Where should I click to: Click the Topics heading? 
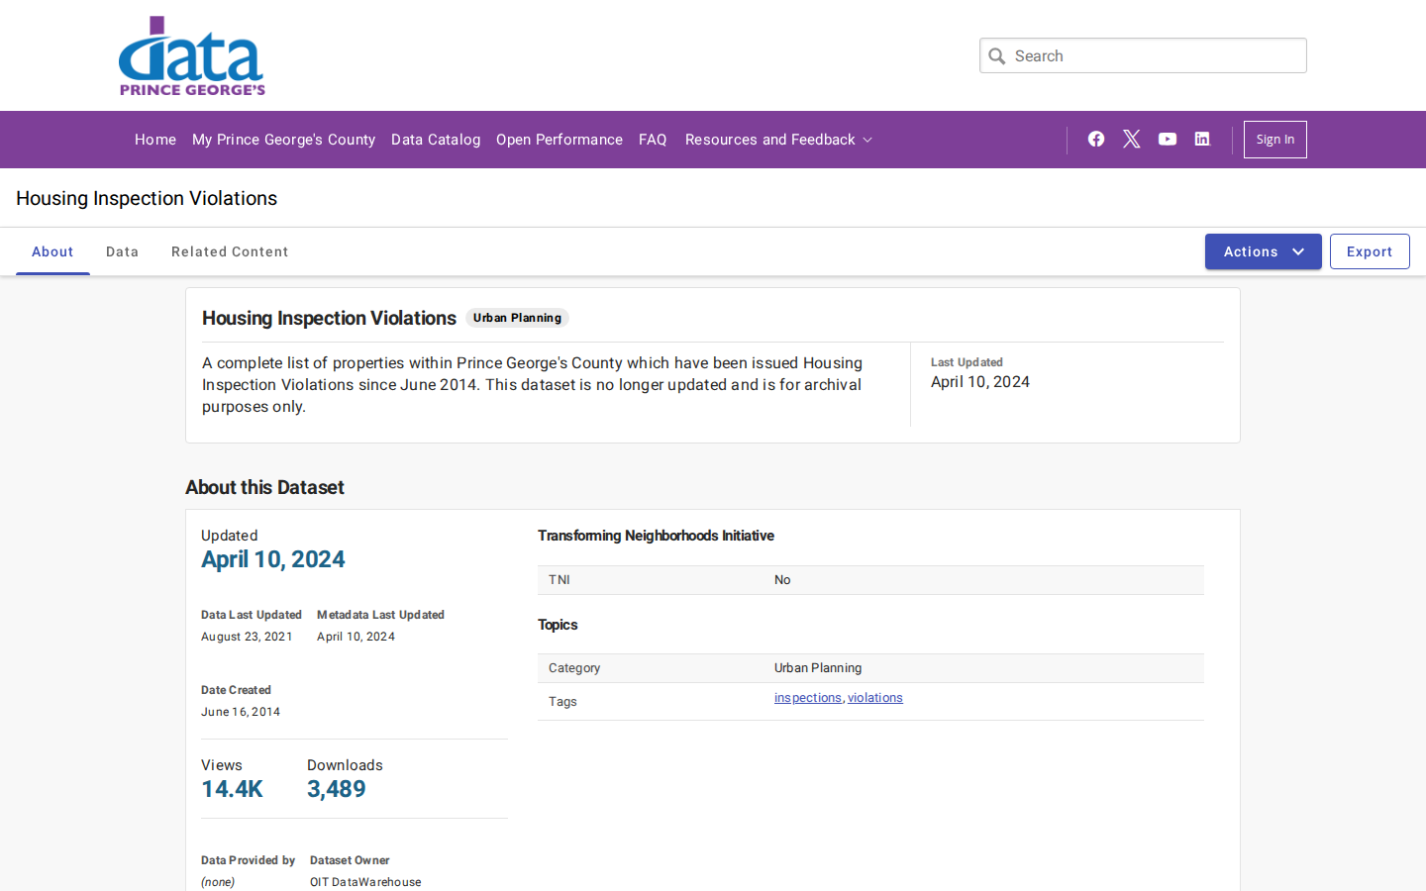coord(558,625)
